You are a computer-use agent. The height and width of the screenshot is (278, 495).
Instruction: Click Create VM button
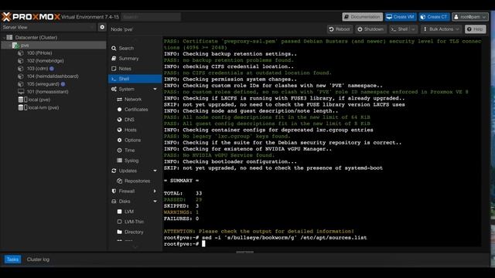click(401, 17)
